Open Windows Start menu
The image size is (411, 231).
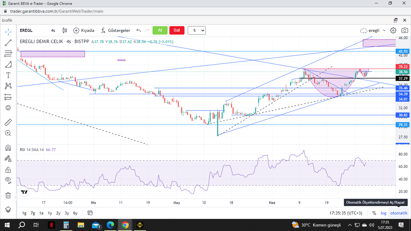pos(7,225)
